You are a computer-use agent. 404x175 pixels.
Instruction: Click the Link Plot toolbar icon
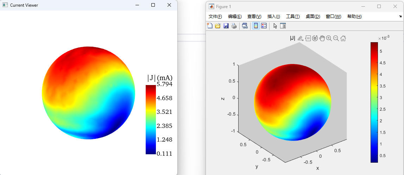245,26
